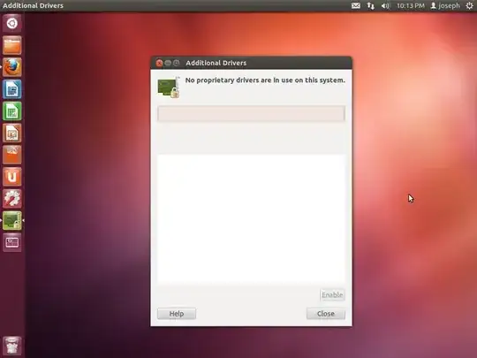This screenshot has height=358, width=477.
Task: Click the Help button
Action: pos(177,314)
